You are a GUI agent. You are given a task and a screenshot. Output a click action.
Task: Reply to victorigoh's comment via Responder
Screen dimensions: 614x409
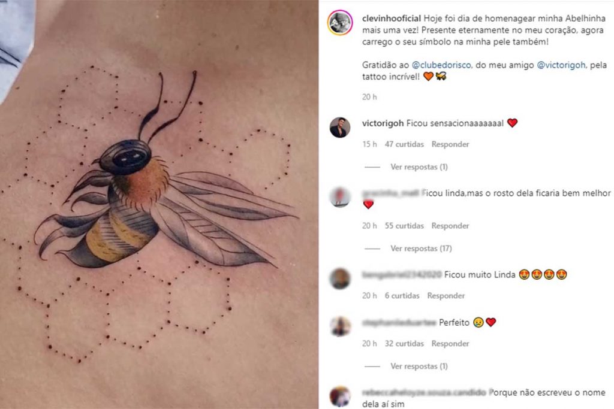click(450, 144)
